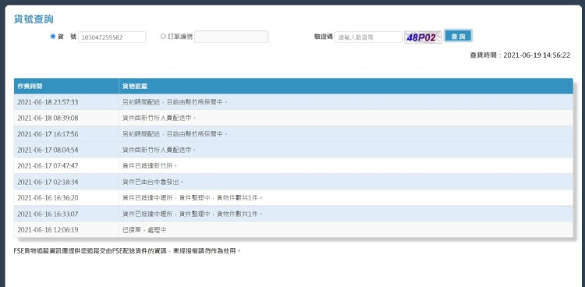Click status text in 2021-06-18 23:57:33 row

pos(175,102)
